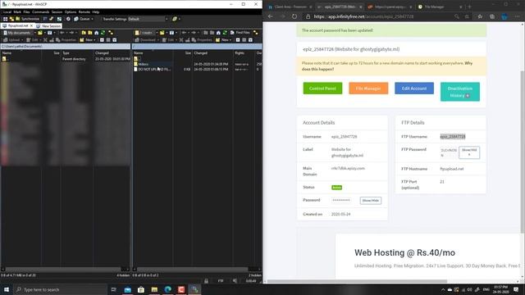Click the blue Edit Account button

pyautogui.click(x=414, y=88)
